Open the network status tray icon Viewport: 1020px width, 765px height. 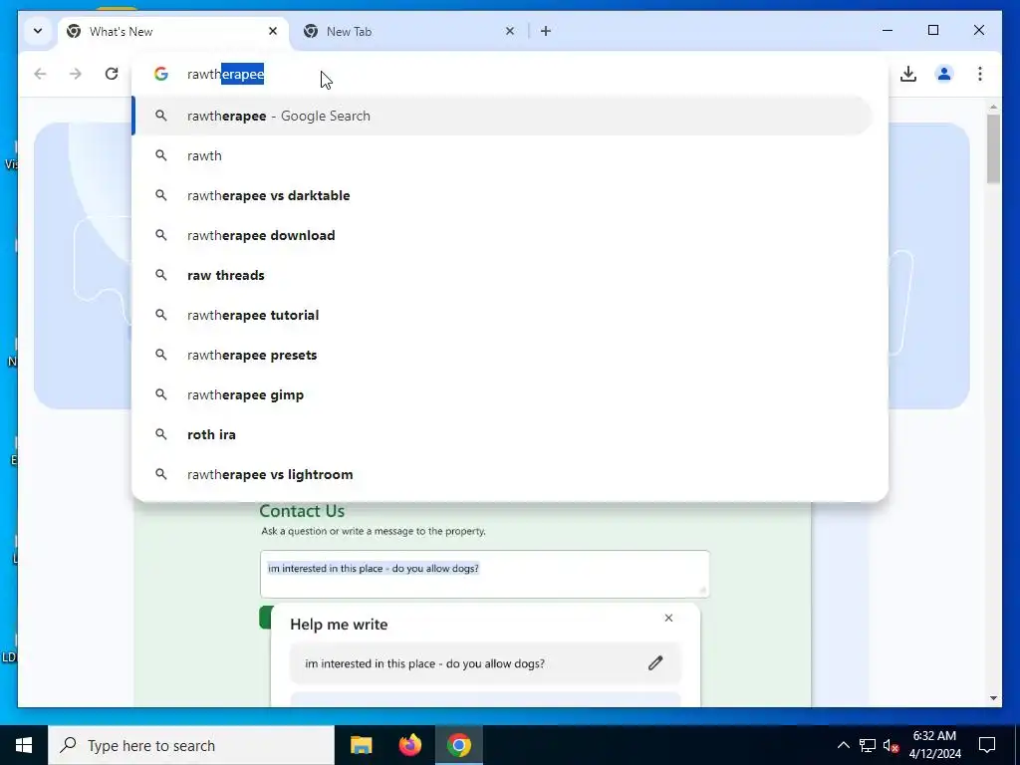click(868, 745)
